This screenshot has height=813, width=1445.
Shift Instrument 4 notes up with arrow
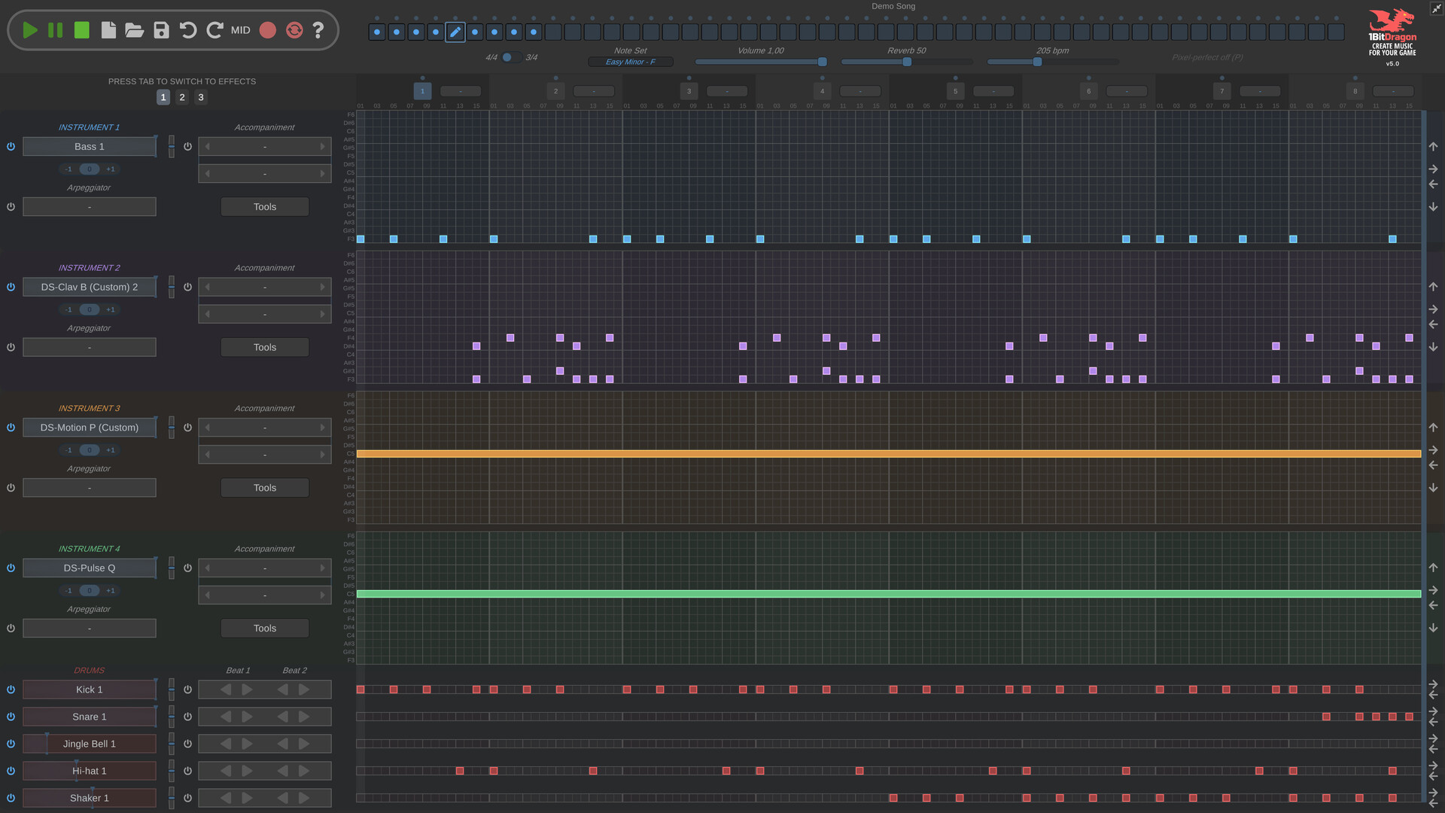coord(1433,568)
